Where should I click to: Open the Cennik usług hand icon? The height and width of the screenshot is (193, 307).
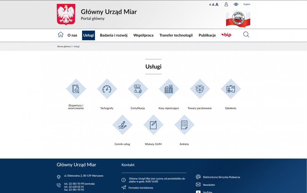(x=122, y=125)
